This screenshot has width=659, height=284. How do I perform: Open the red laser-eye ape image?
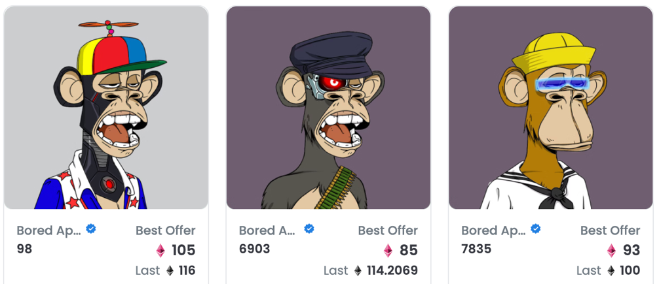coord(328,108)
